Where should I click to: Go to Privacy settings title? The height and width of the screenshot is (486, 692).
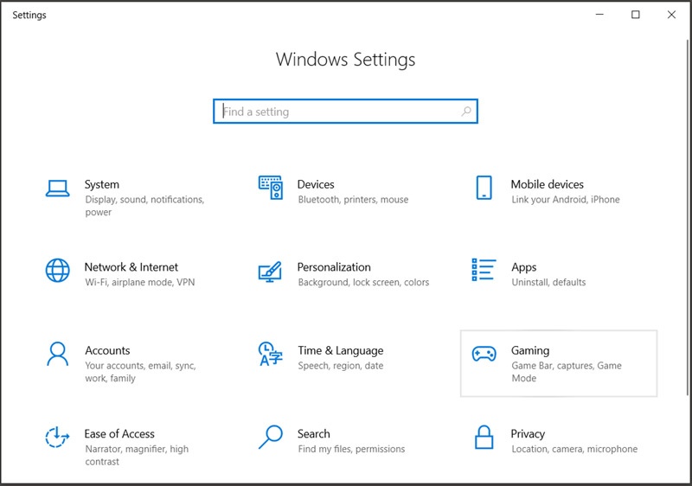tap(528, 434)
